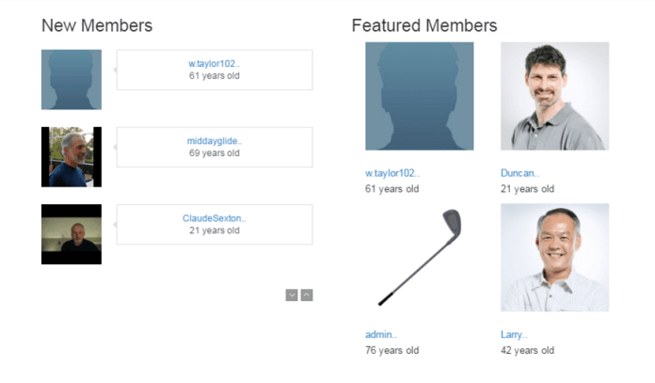Open w.taylor102 link in New Members list
This screenshot has width=655, height=383.
(214, 64)
